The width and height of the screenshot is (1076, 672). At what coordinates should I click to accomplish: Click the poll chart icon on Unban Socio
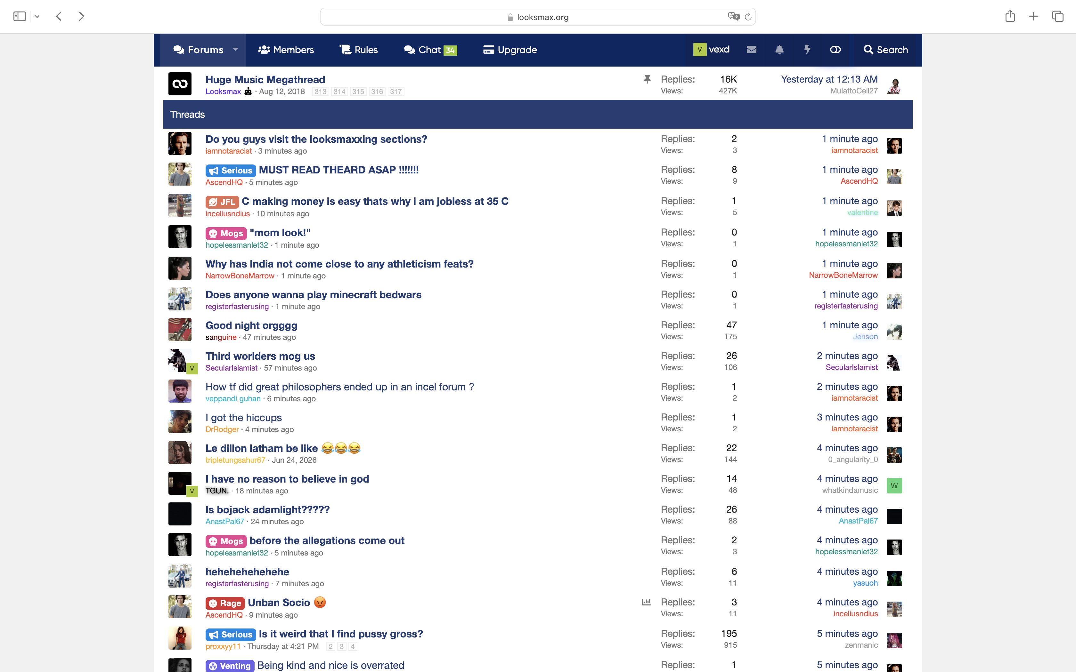pos(647,602)
